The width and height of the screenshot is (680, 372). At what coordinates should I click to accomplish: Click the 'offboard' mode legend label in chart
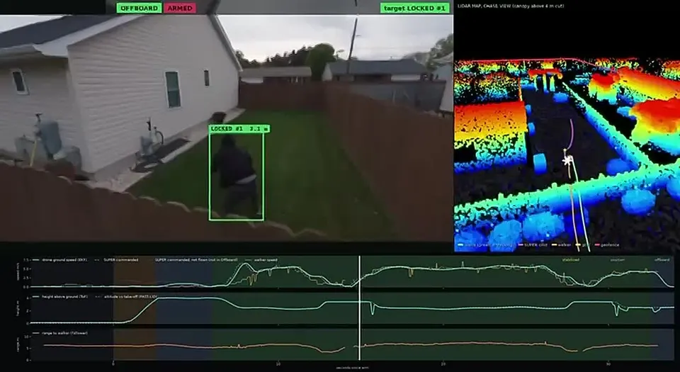pyautogui.click(x=662, y=260)
